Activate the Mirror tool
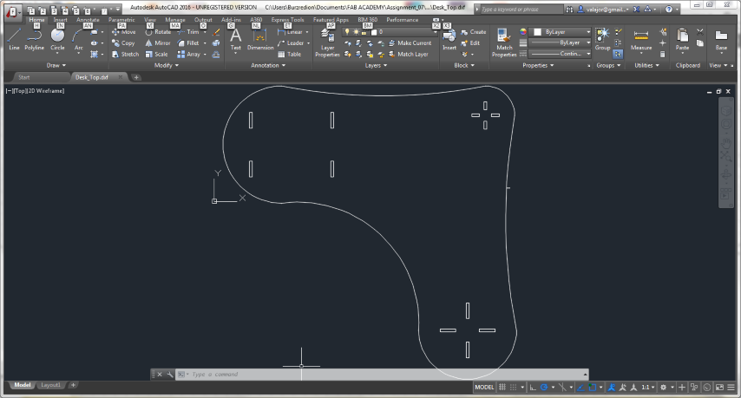The height and width of the screenshot is (398, 741). 157,43
